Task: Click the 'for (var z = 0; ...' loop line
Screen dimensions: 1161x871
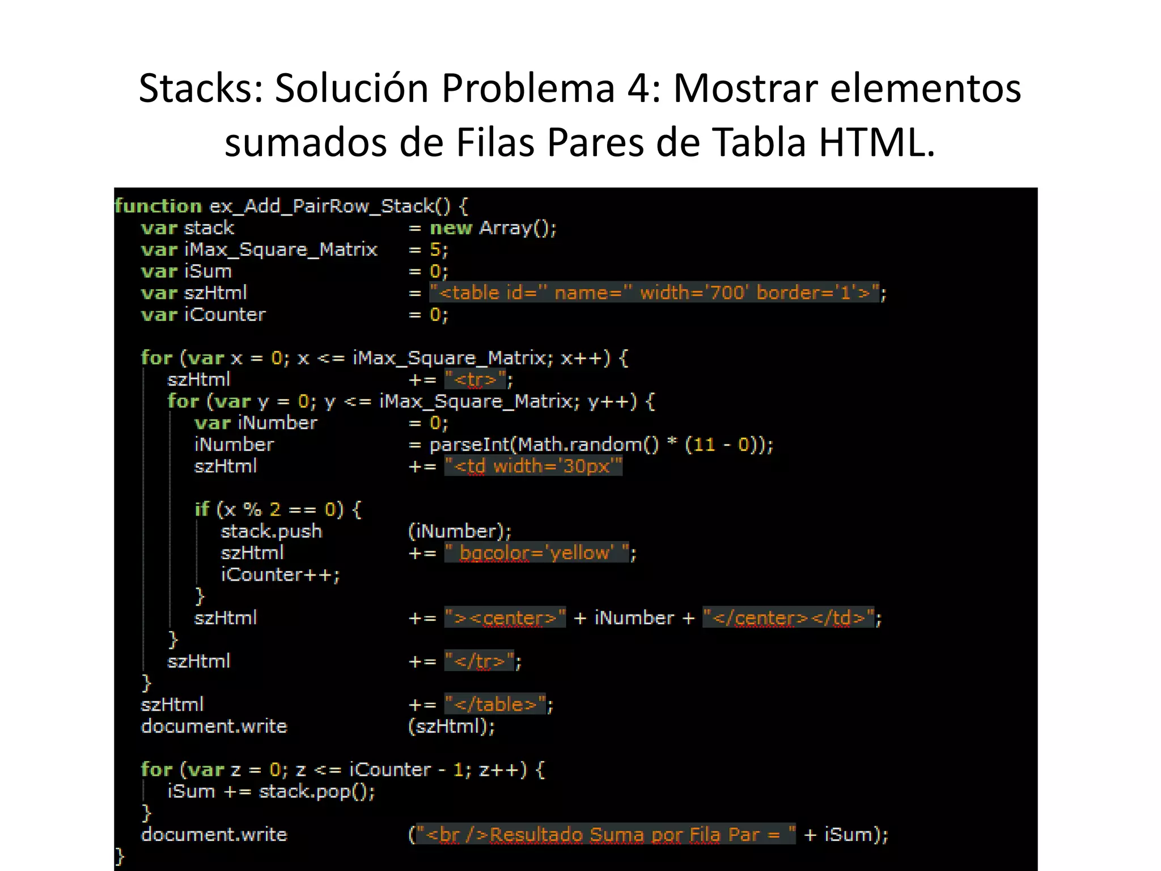Action: pos(343,770)
